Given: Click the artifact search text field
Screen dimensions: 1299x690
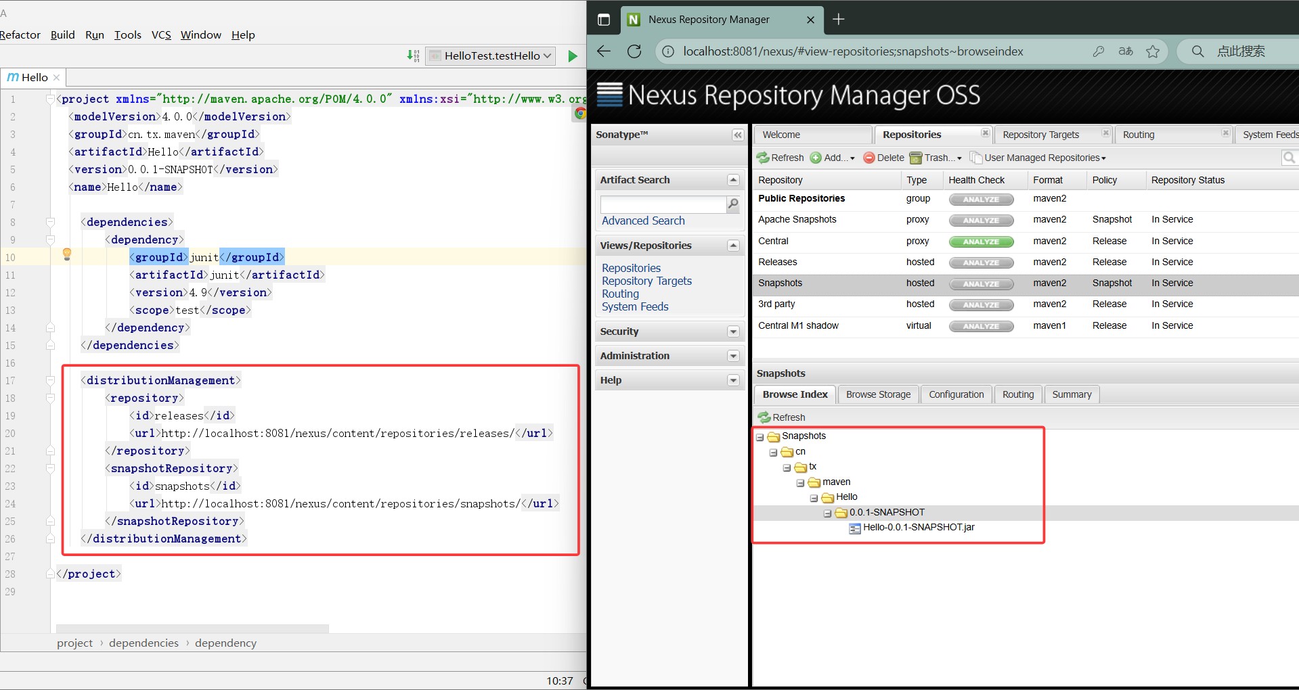Looking at the screenshot, I should 663,204.
